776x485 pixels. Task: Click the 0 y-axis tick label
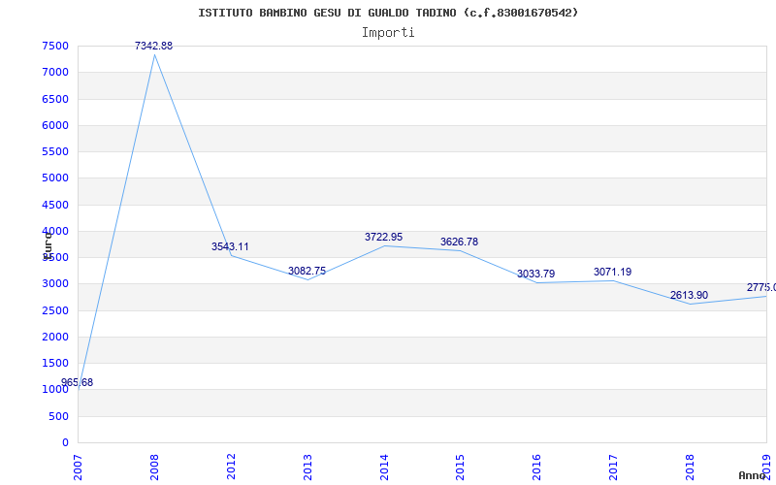[x=65, y=442]
